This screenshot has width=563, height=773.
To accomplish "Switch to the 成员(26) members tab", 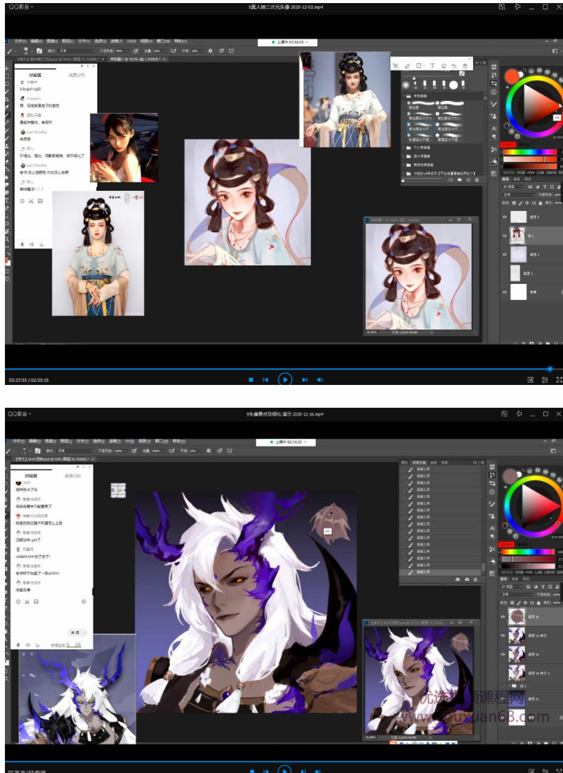I will click(72, 476).
